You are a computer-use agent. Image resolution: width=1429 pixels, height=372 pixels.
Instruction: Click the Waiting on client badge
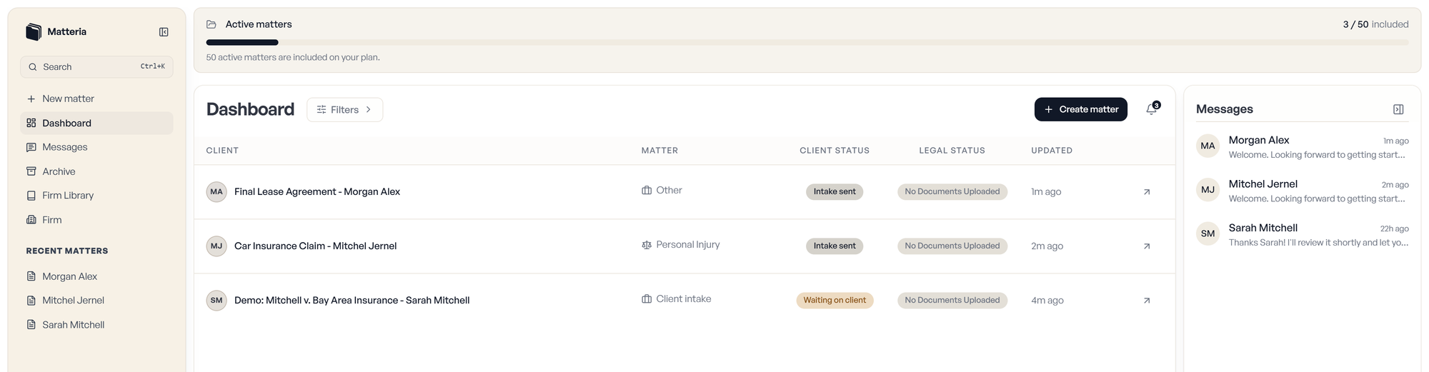(x=835, y=301)
